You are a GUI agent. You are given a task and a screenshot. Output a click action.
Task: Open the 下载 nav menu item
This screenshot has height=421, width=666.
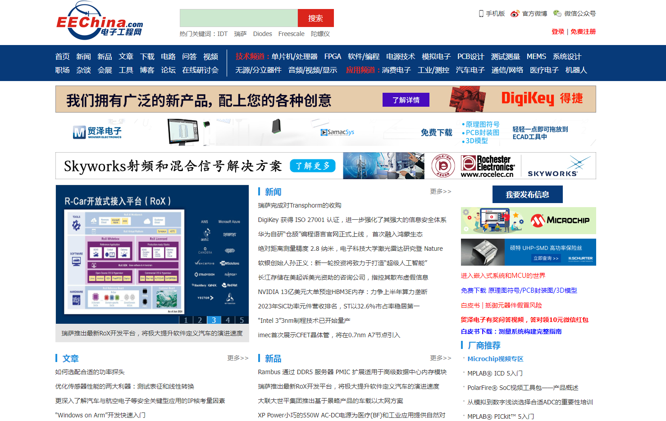(147, 56)
